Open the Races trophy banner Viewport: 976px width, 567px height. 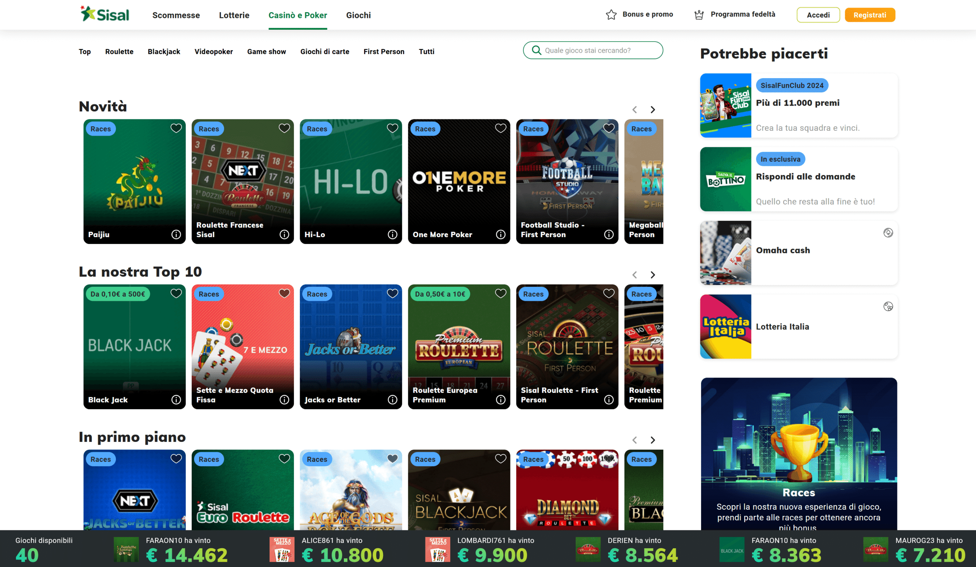799,453
